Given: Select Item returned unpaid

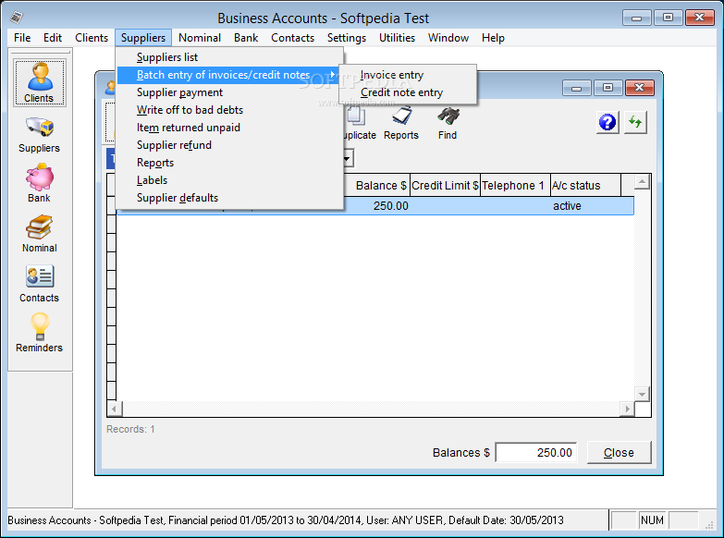Looking at the screenshot, I should (229, 128).
